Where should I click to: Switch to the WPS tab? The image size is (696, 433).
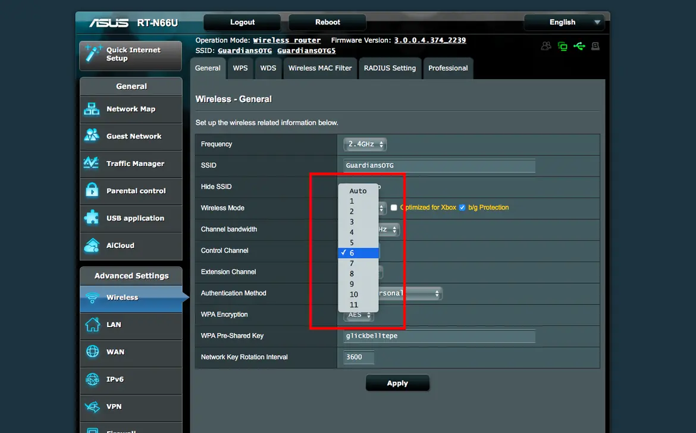coord(240,68)
